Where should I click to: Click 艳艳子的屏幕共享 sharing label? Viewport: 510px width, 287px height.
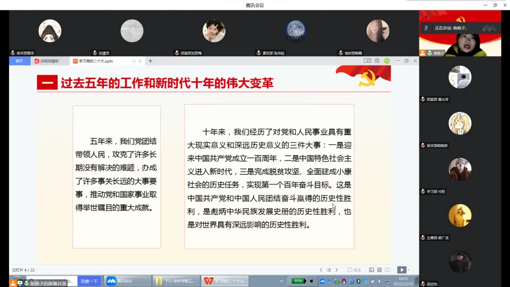point(48,283)
